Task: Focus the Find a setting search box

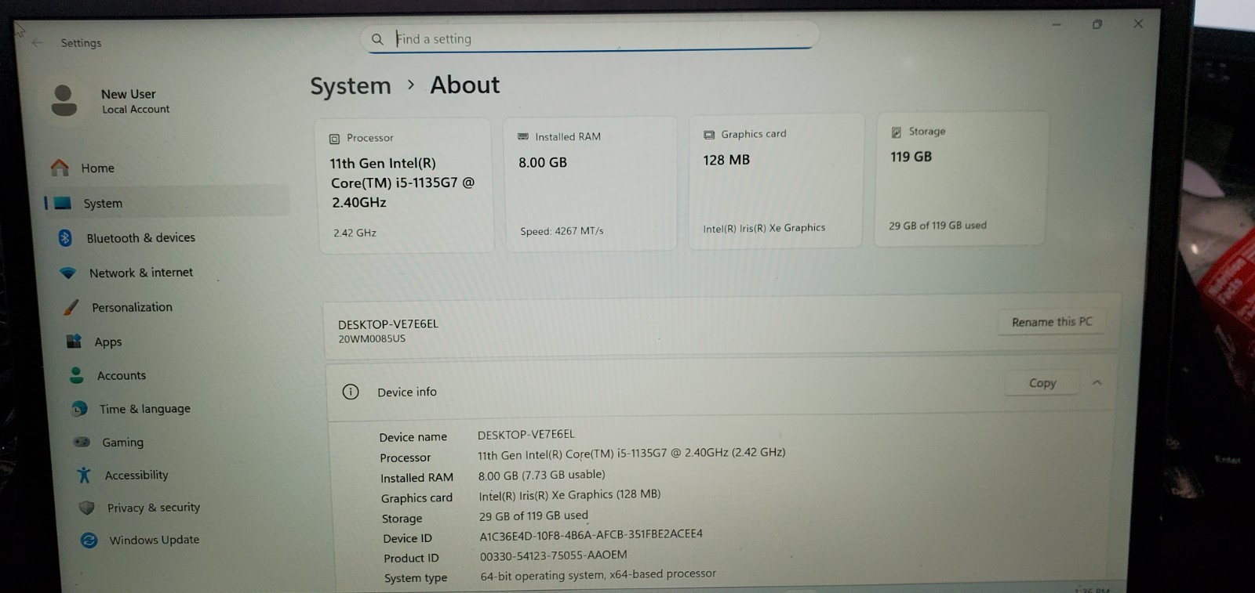Action: (x=590, y=38)
